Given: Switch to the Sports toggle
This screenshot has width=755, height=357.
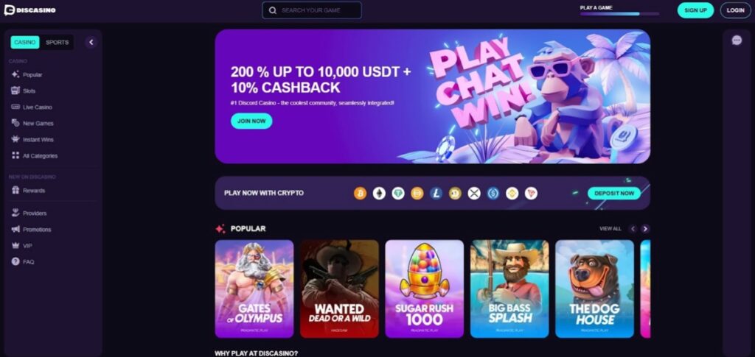Looking at the screenshot, I should 58,42.
